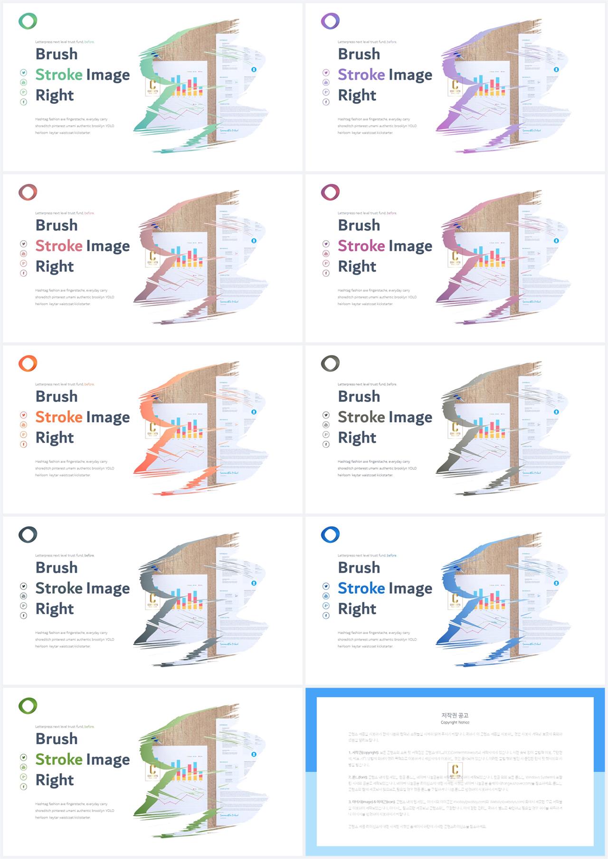Click the Hashtag fashion paragraph on the purple slide

(377, 126)
